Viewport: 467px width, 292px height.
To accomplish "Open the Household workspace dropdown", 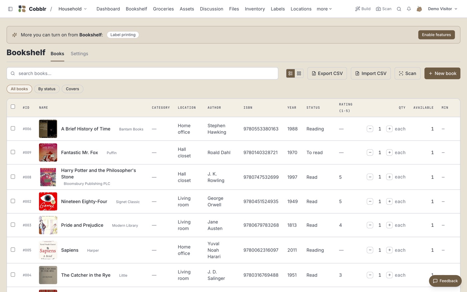I will tap(73, 9).
